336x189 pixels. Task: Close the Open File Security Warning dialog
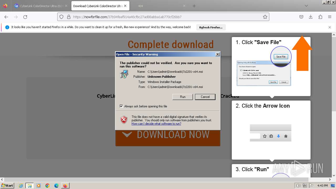pos(217,54)
